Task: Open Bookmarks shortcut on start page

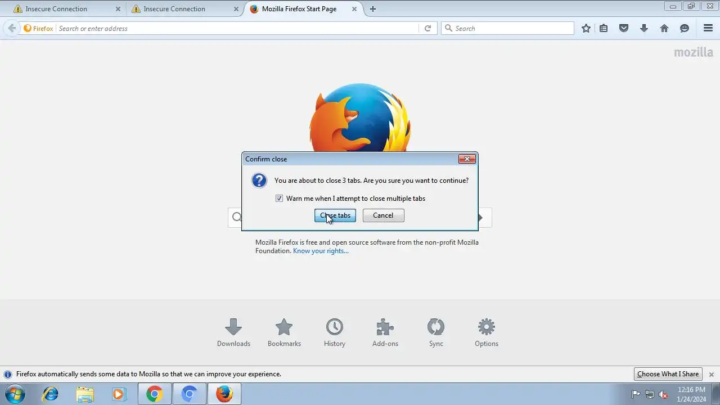Action: [x=284, y=332]
